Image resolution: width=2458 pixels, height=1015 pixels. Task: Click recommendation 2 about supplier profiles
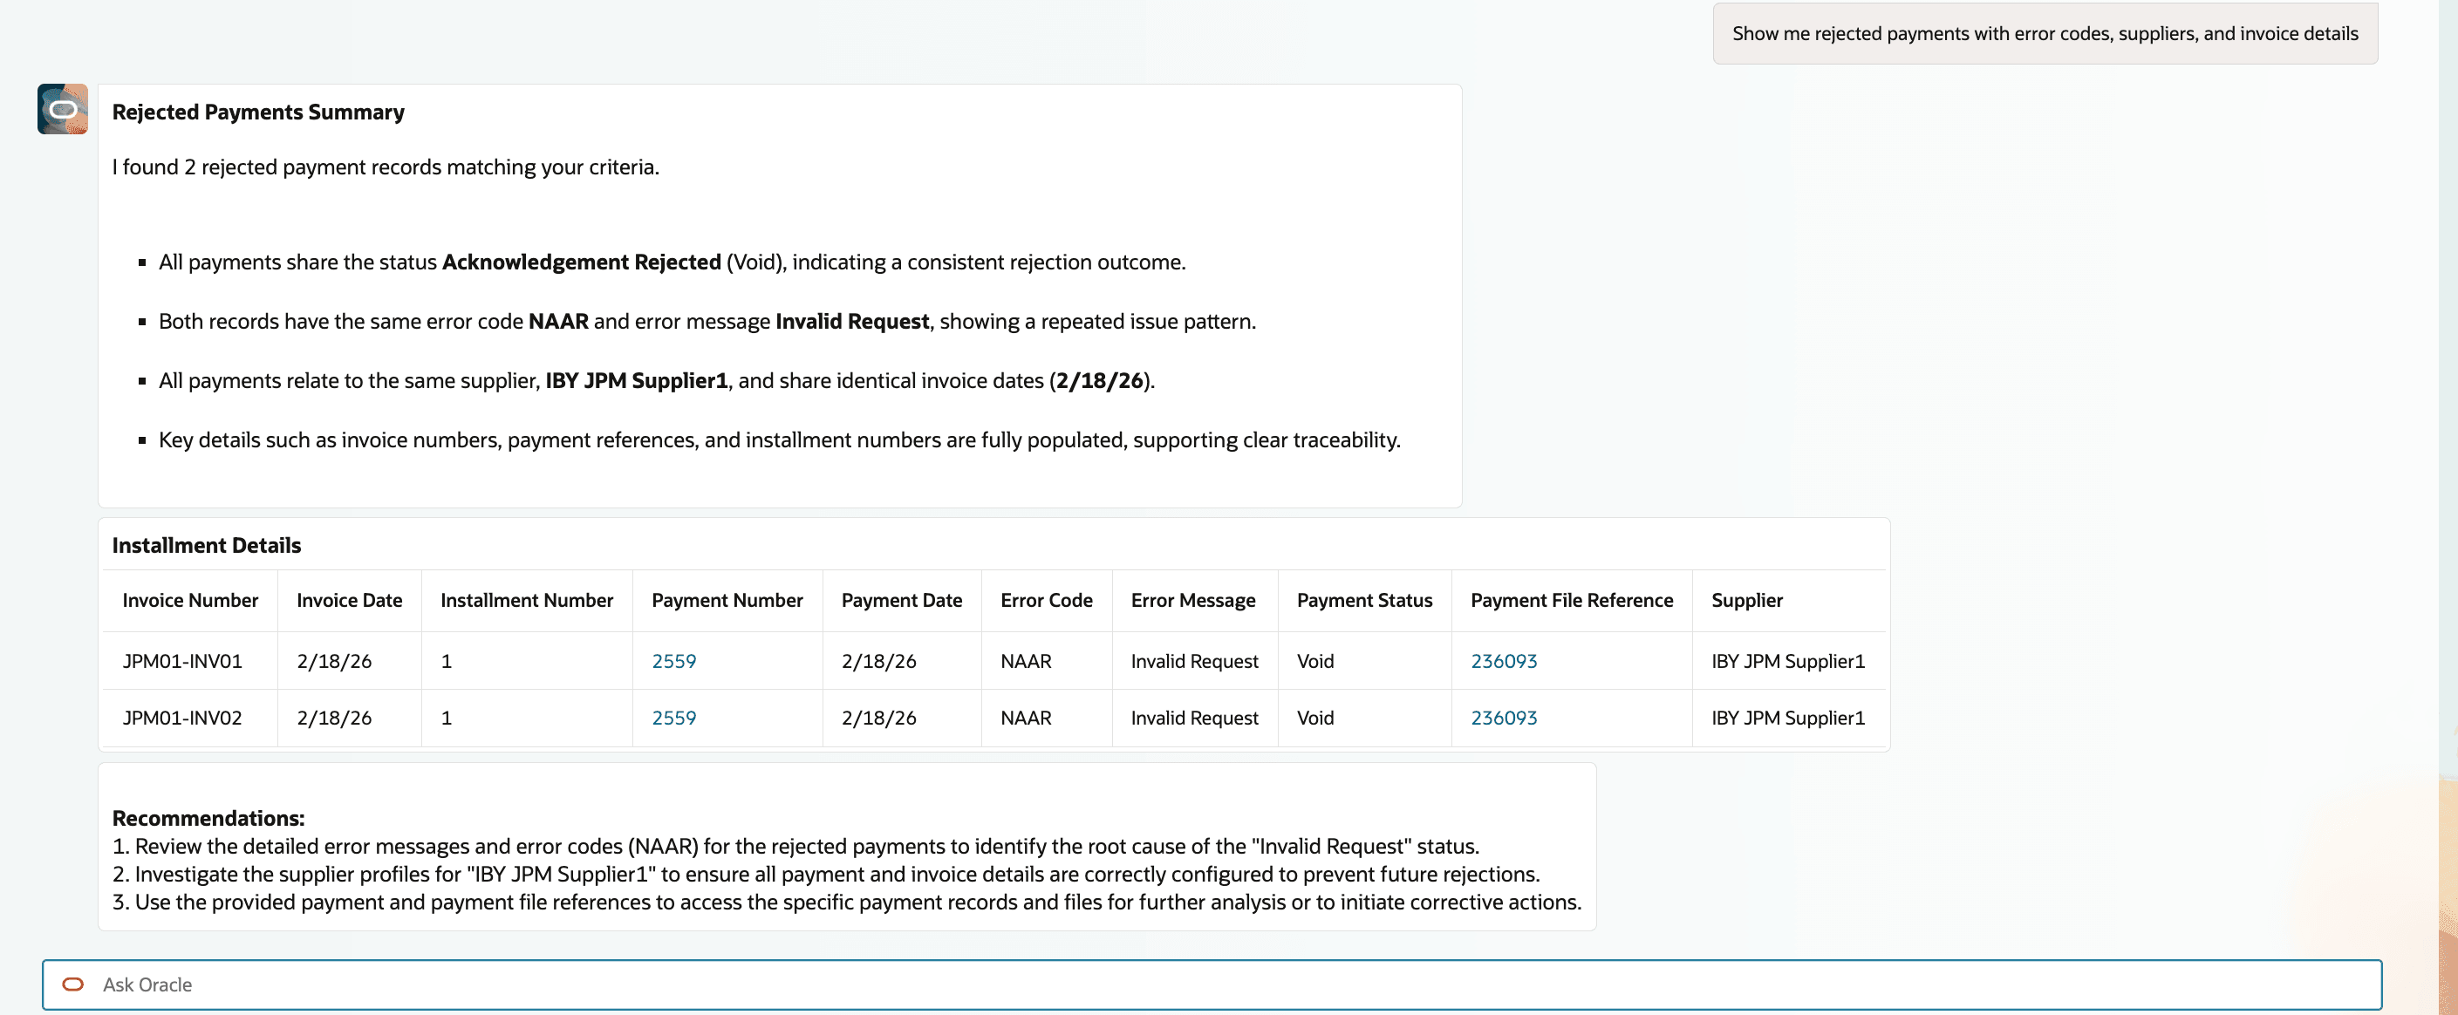(x=826, y=874)
